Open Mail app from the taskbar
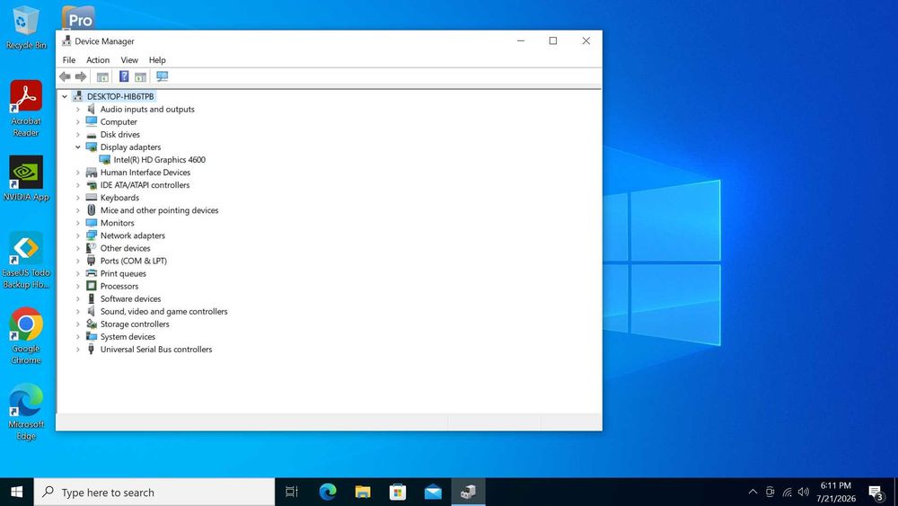 click(x=433, y=492)
